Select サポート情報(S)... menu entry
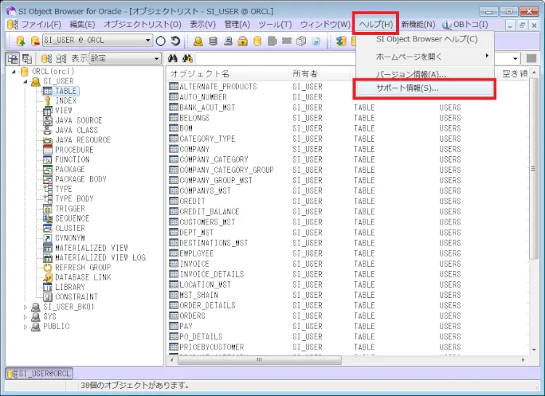 pyautogui.click(x=424, y=89)
